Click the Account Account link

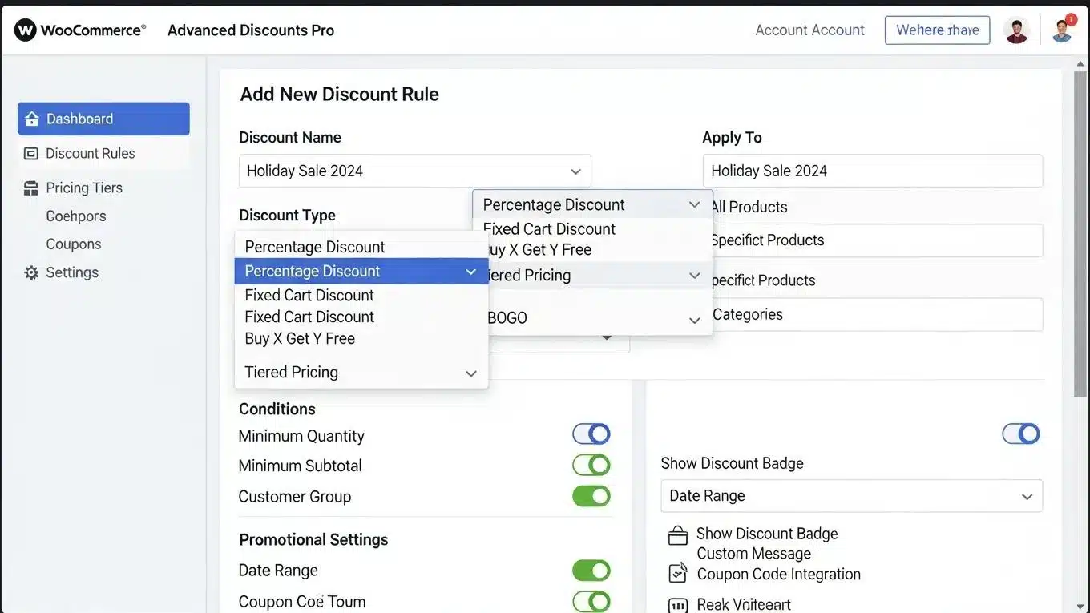pyautogui.click(x=809, y=30)
